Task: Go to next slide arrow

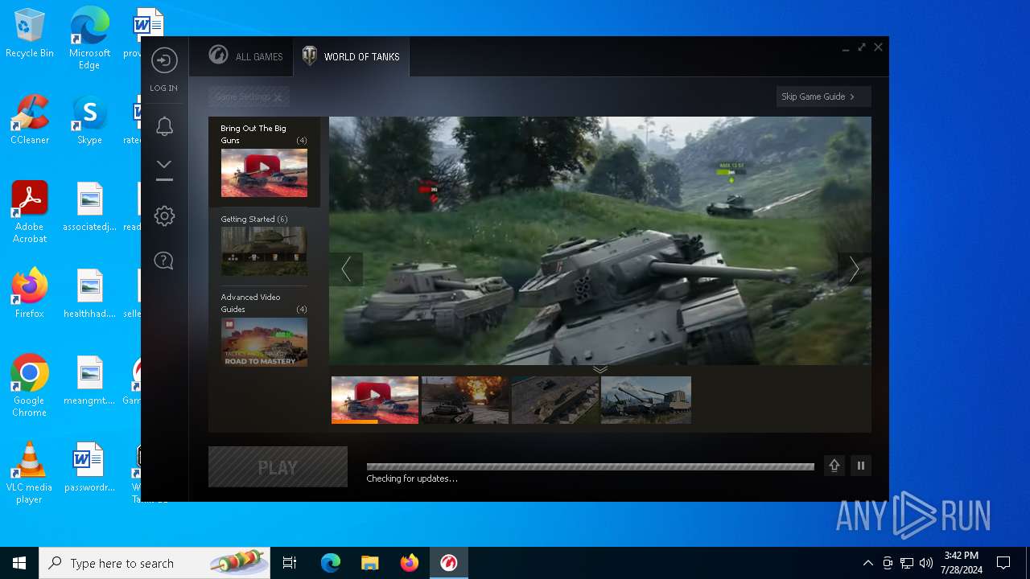Action: [x=854, y=269]
